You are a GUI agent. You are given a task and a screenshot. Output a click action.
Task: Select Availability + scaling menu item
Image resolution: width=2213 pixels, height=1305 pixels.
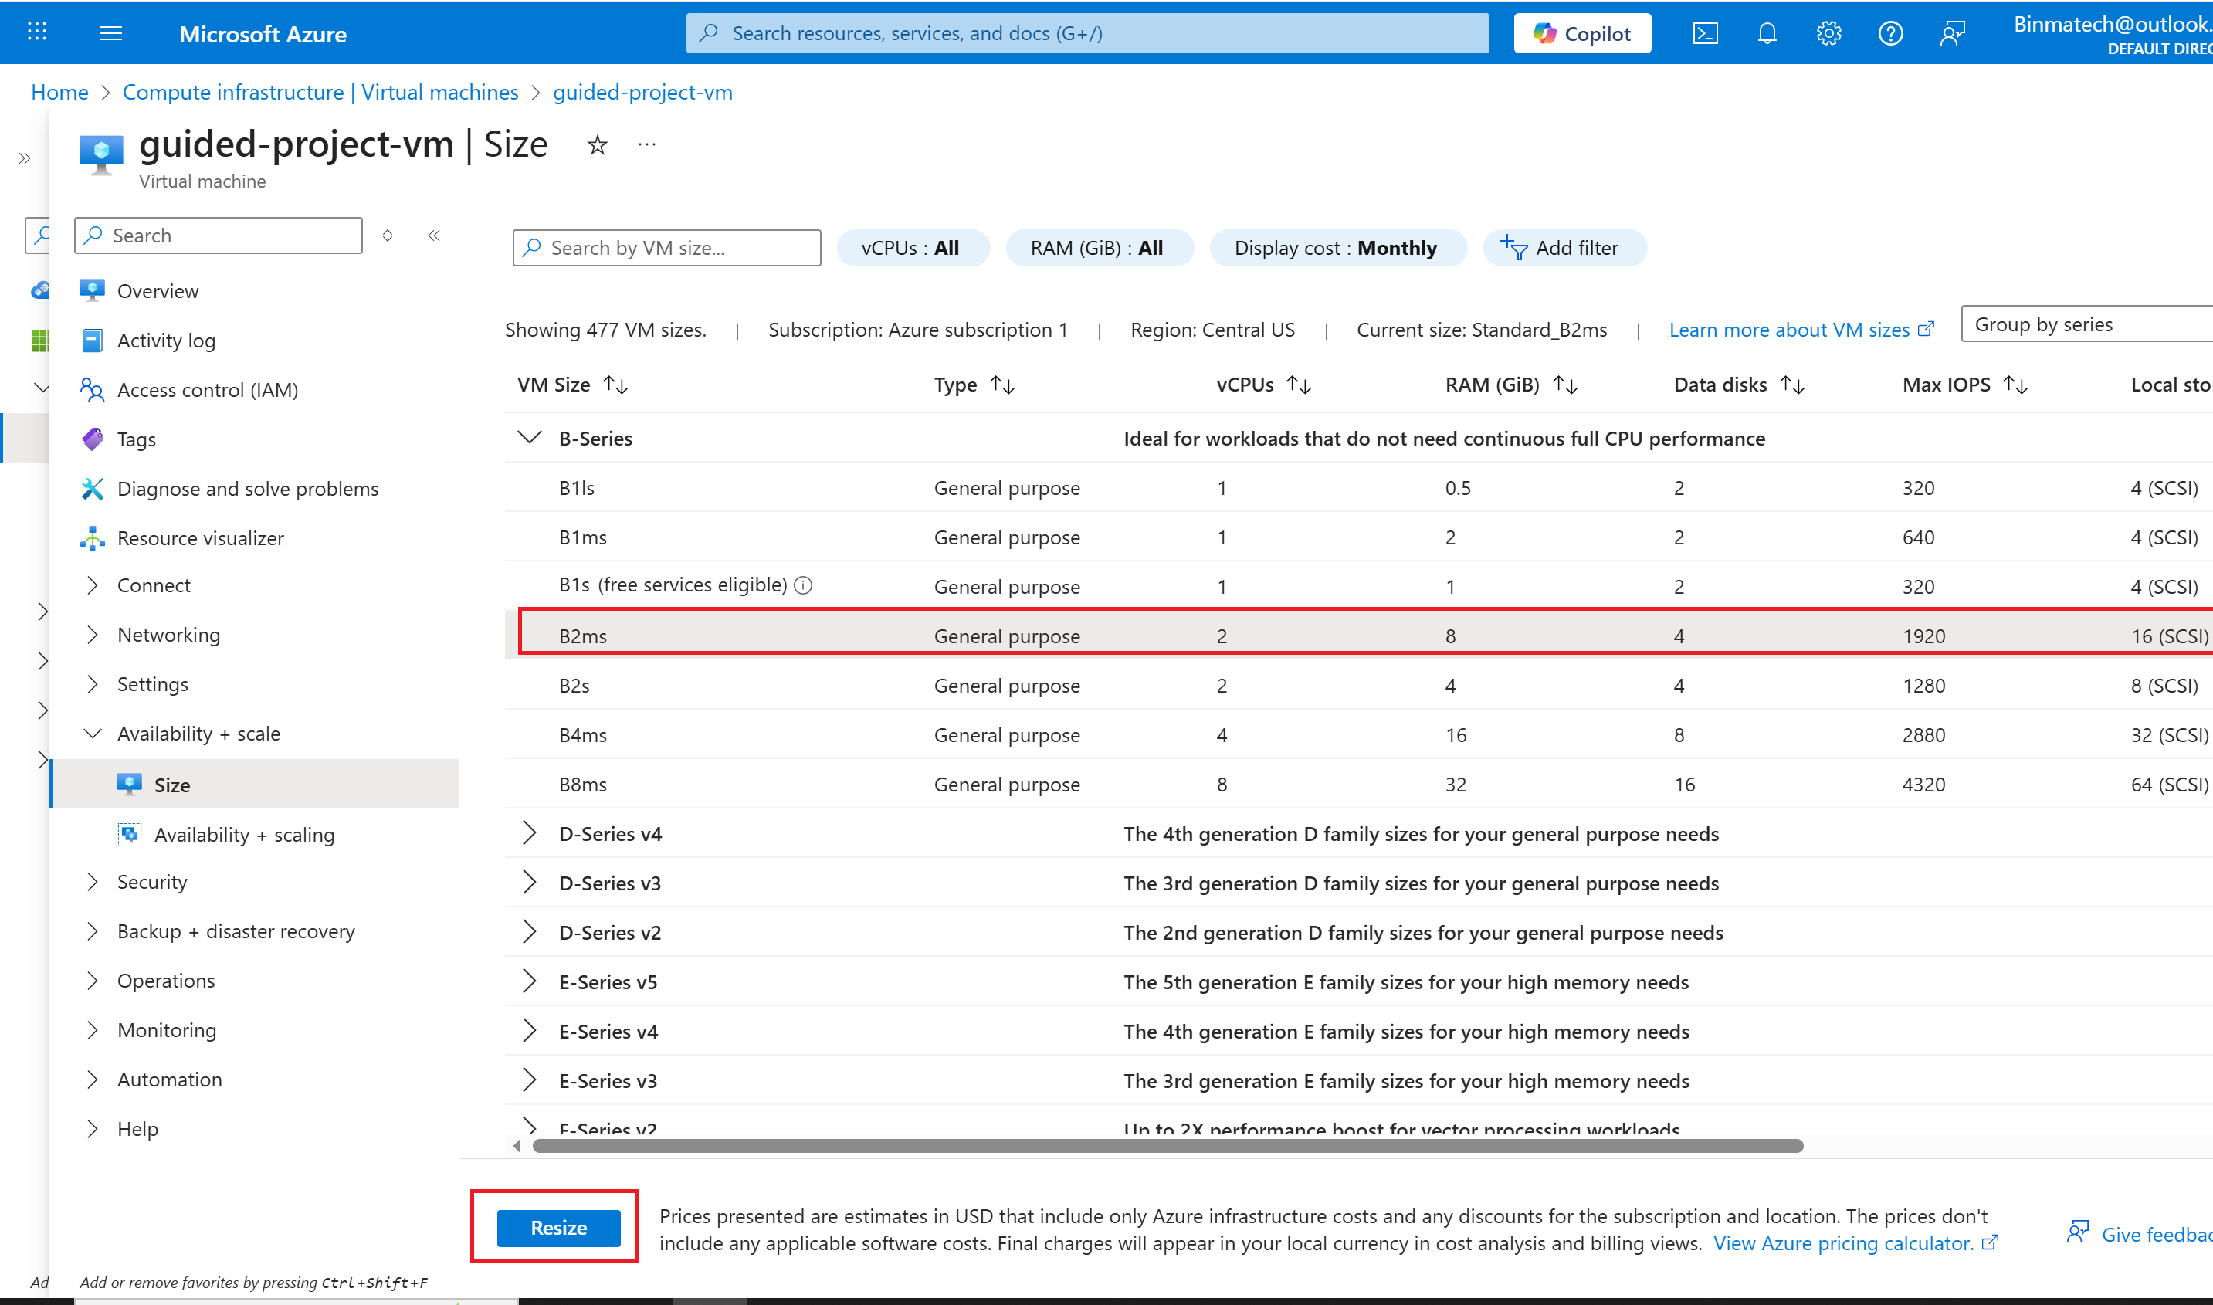(243, 835)
